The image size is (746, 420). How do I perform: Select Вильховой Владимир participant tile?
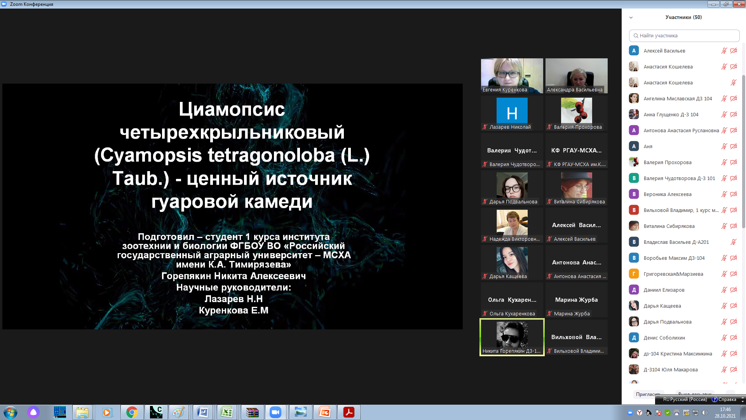[x=576, y=337]
